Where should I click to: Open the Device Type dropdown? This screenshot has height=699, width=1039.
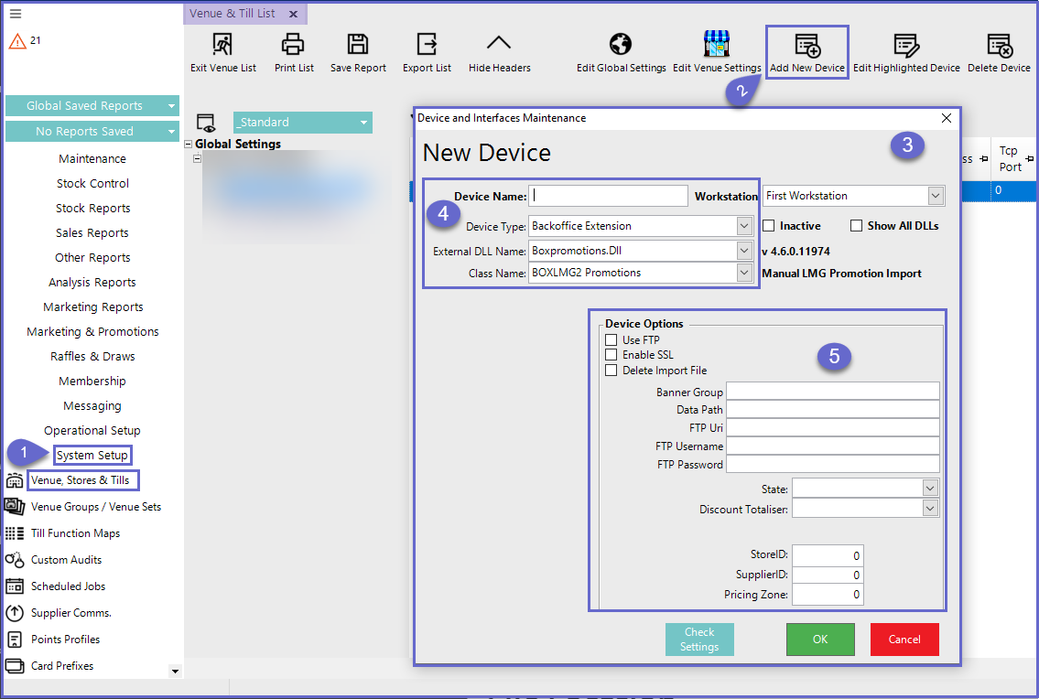[x=743, y=226]
